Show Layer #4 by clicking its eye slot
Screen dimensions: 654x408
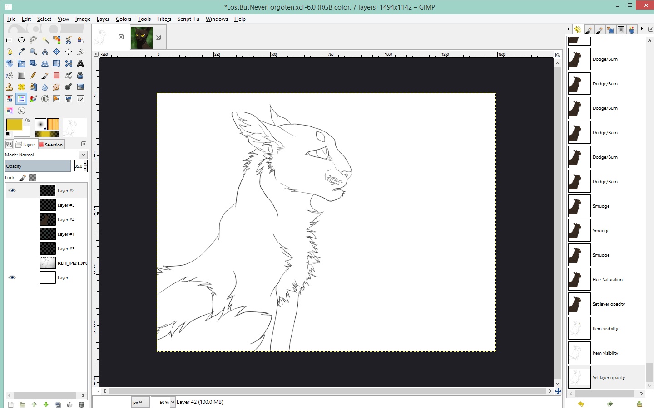12,219
